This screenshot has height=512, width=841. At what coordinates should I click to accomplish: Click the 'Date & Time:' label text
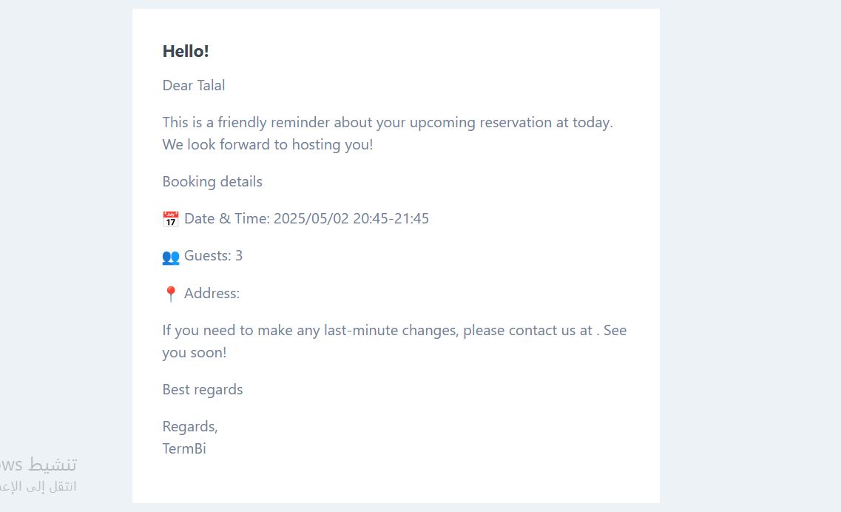coord(226,218)
